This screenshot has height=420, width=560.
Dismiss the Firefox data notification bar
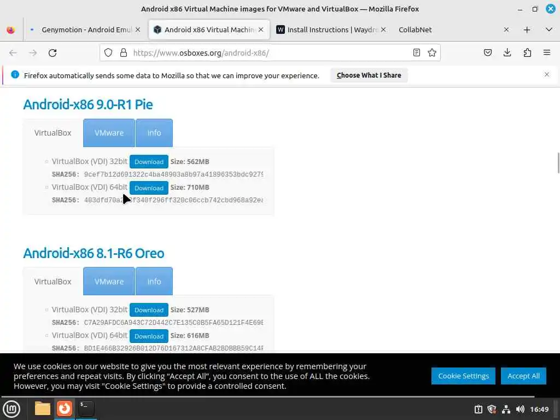tap(547, 74)
